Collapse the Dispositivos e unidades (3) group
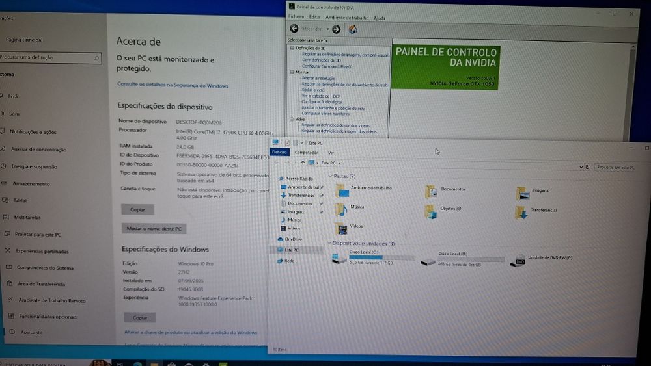 (x=329, y=243)
